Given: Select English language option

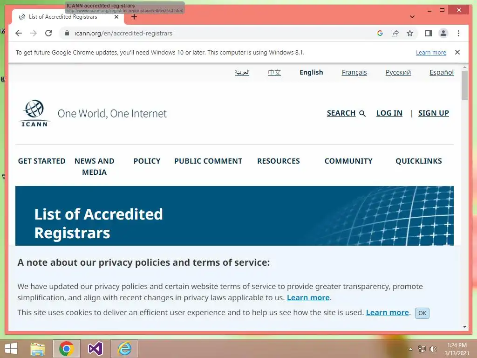Looking at the screenshot, I should 311,72.
